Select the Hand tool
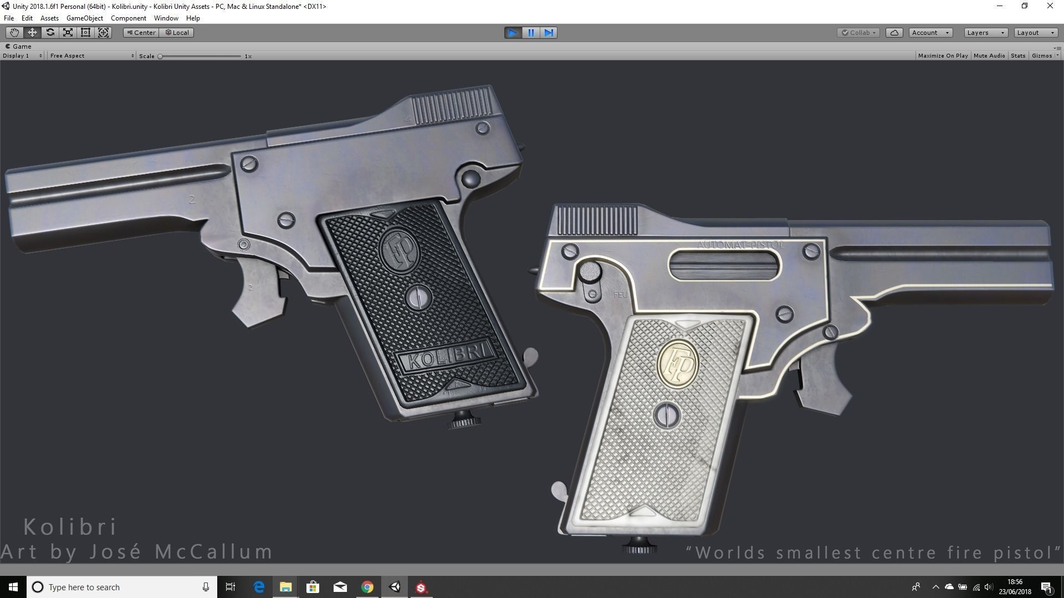1064x598 pixels. click(14, 33)
